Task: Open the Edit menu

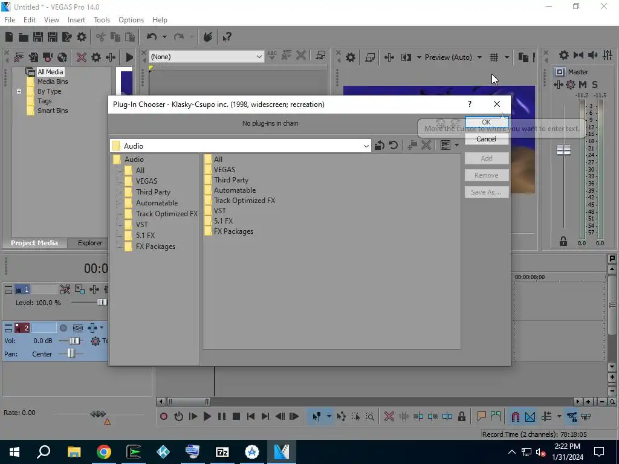Action: (30, 20)
